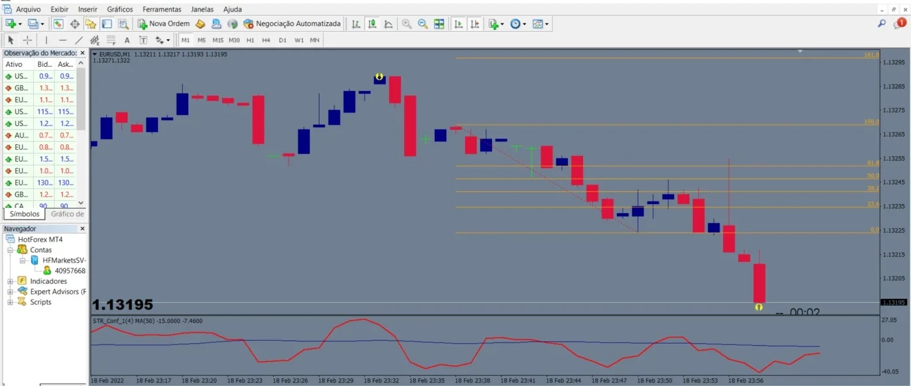Toggle the candlestick chart mode
This screenshot has width=911, height=386.
[x=372, y=24]
